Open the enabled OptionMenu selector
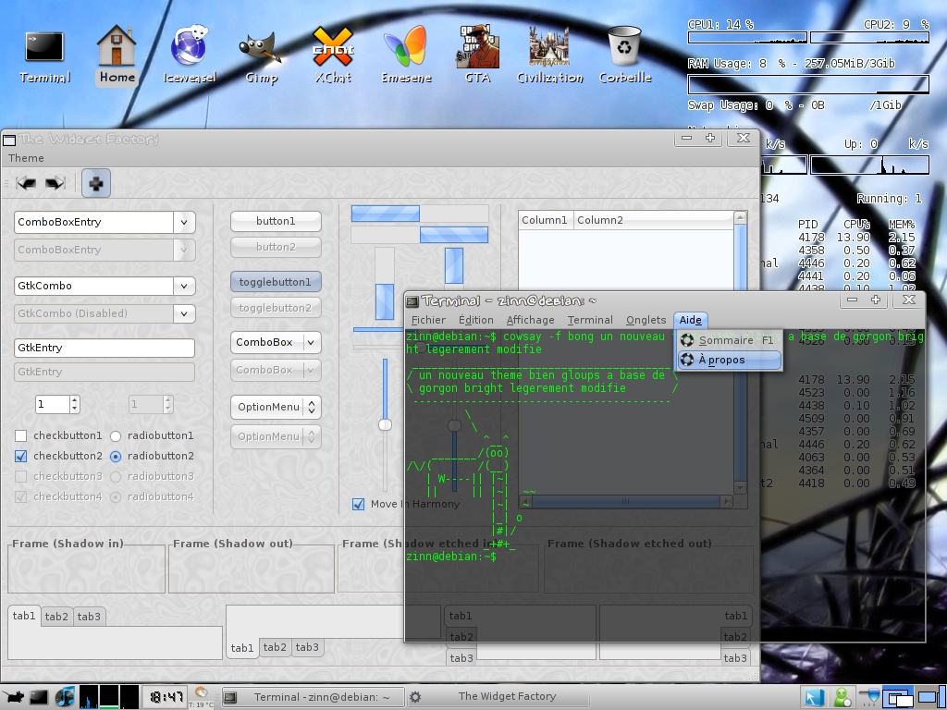The height and width of the screenshot is (710, 947). 276,407
